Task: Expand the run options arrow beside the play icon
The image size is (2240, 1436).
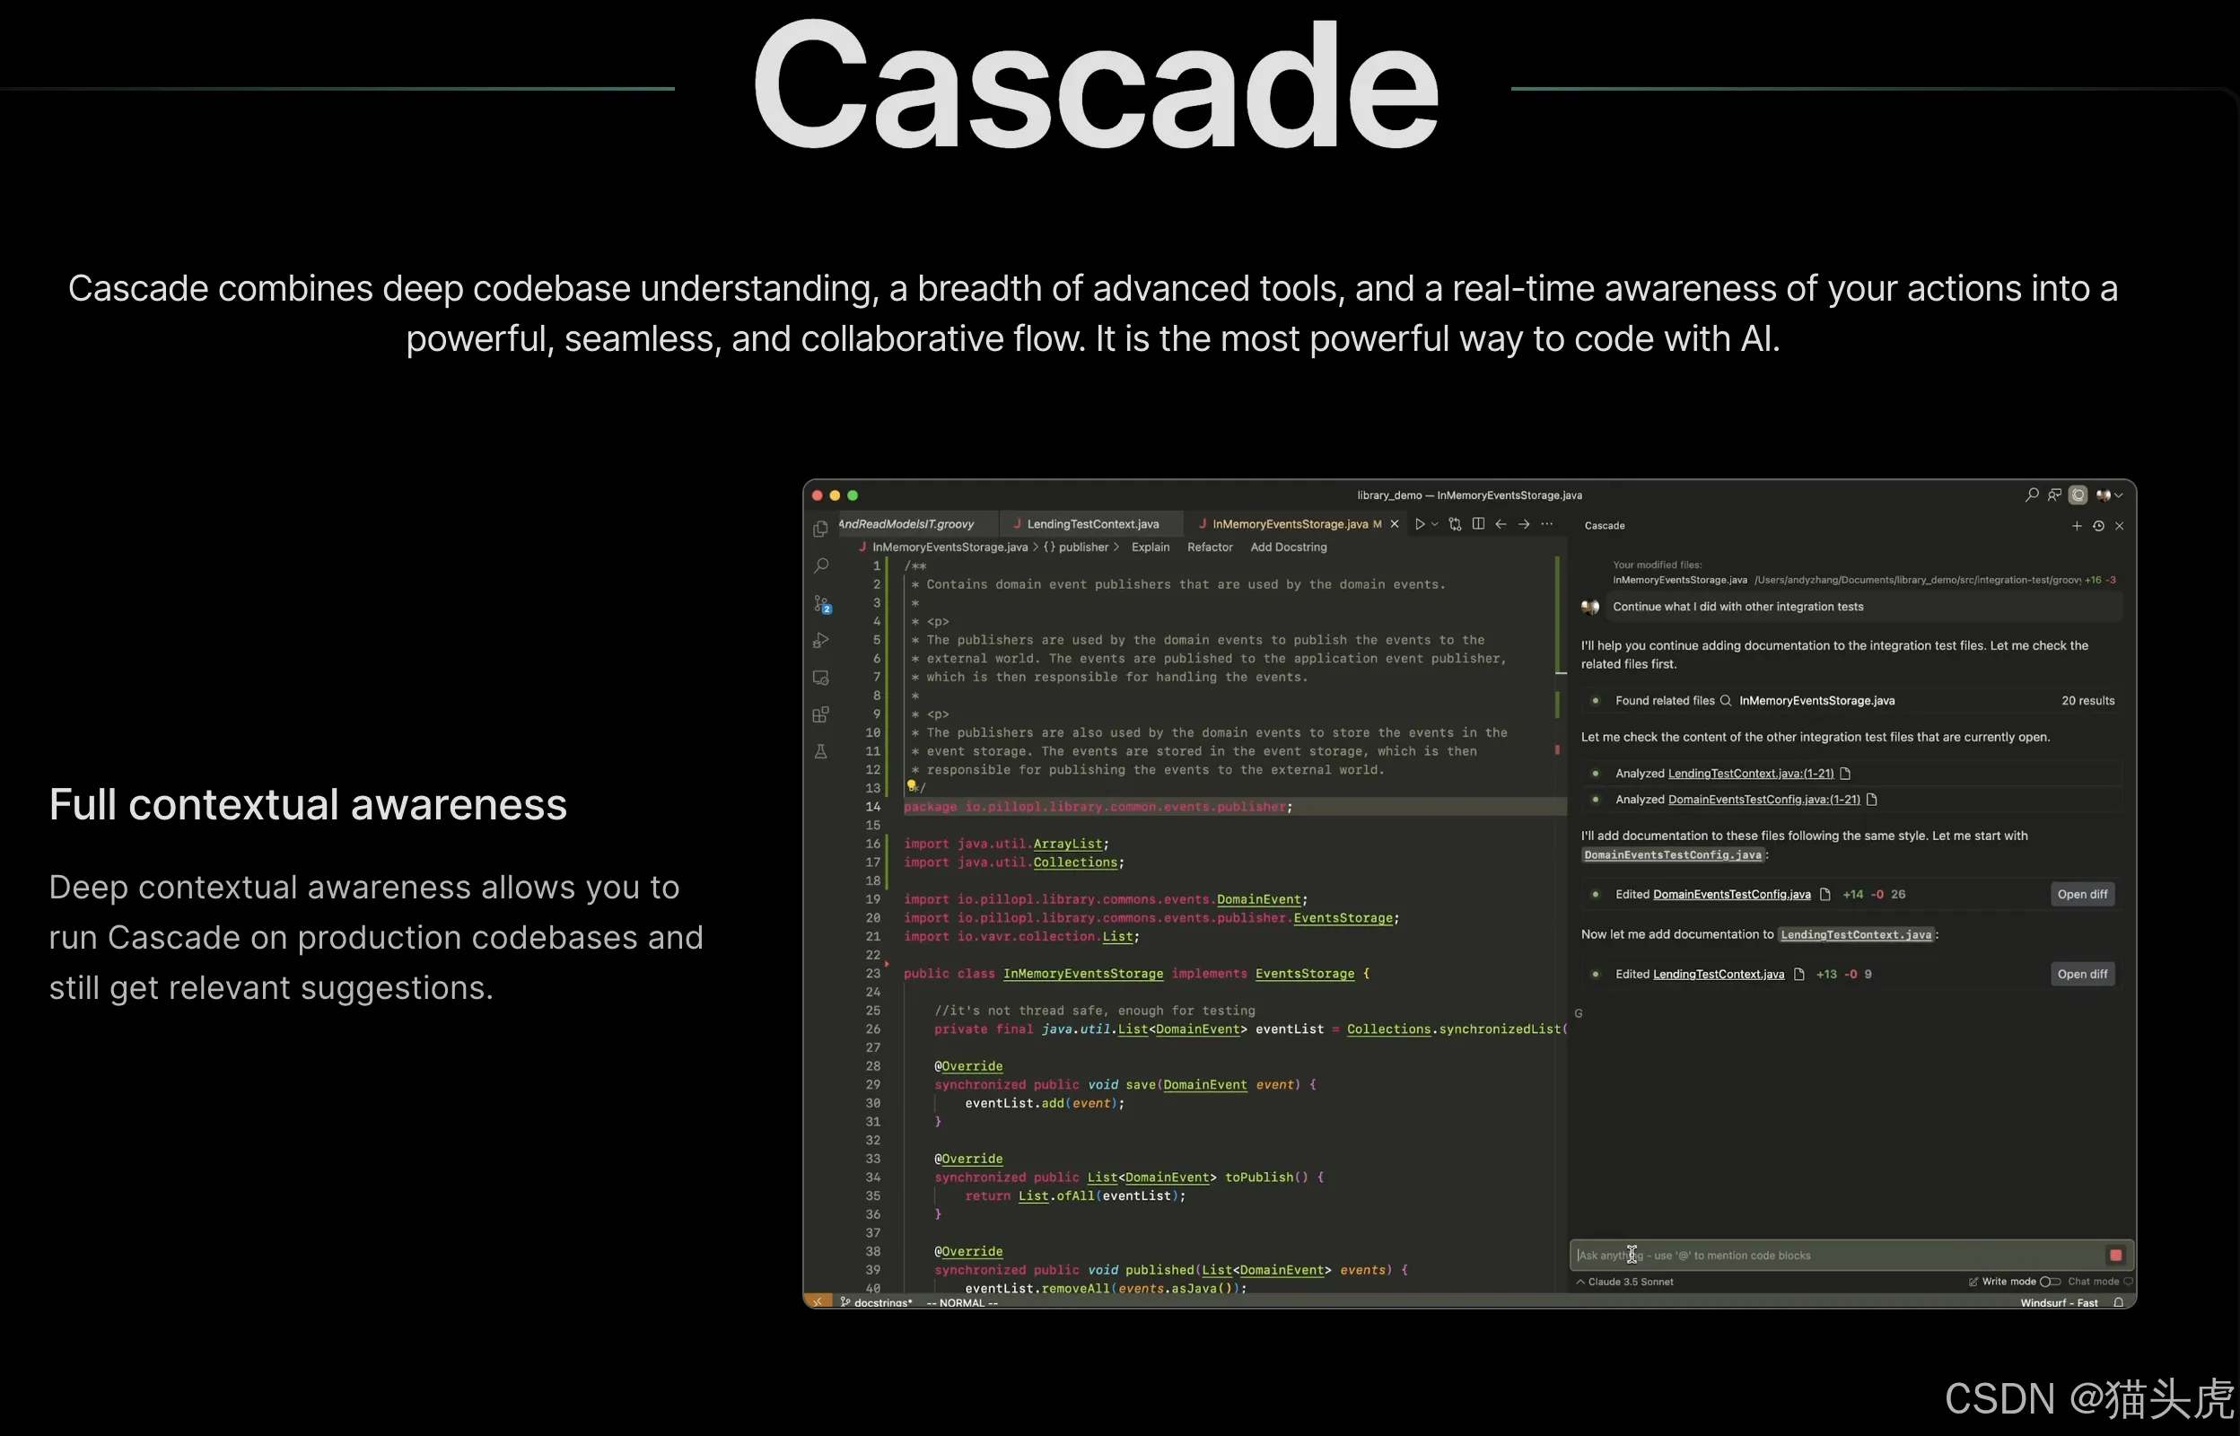Action: point(1435,524)
